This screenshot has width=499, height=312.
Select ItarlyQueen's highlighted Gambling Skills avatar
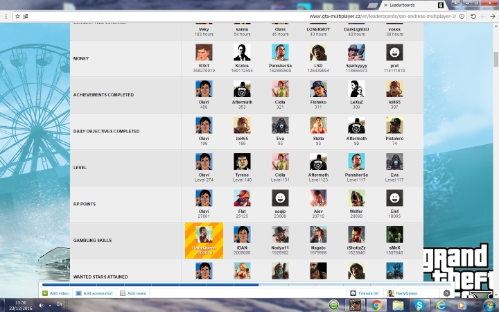click(x=204, y=234)
